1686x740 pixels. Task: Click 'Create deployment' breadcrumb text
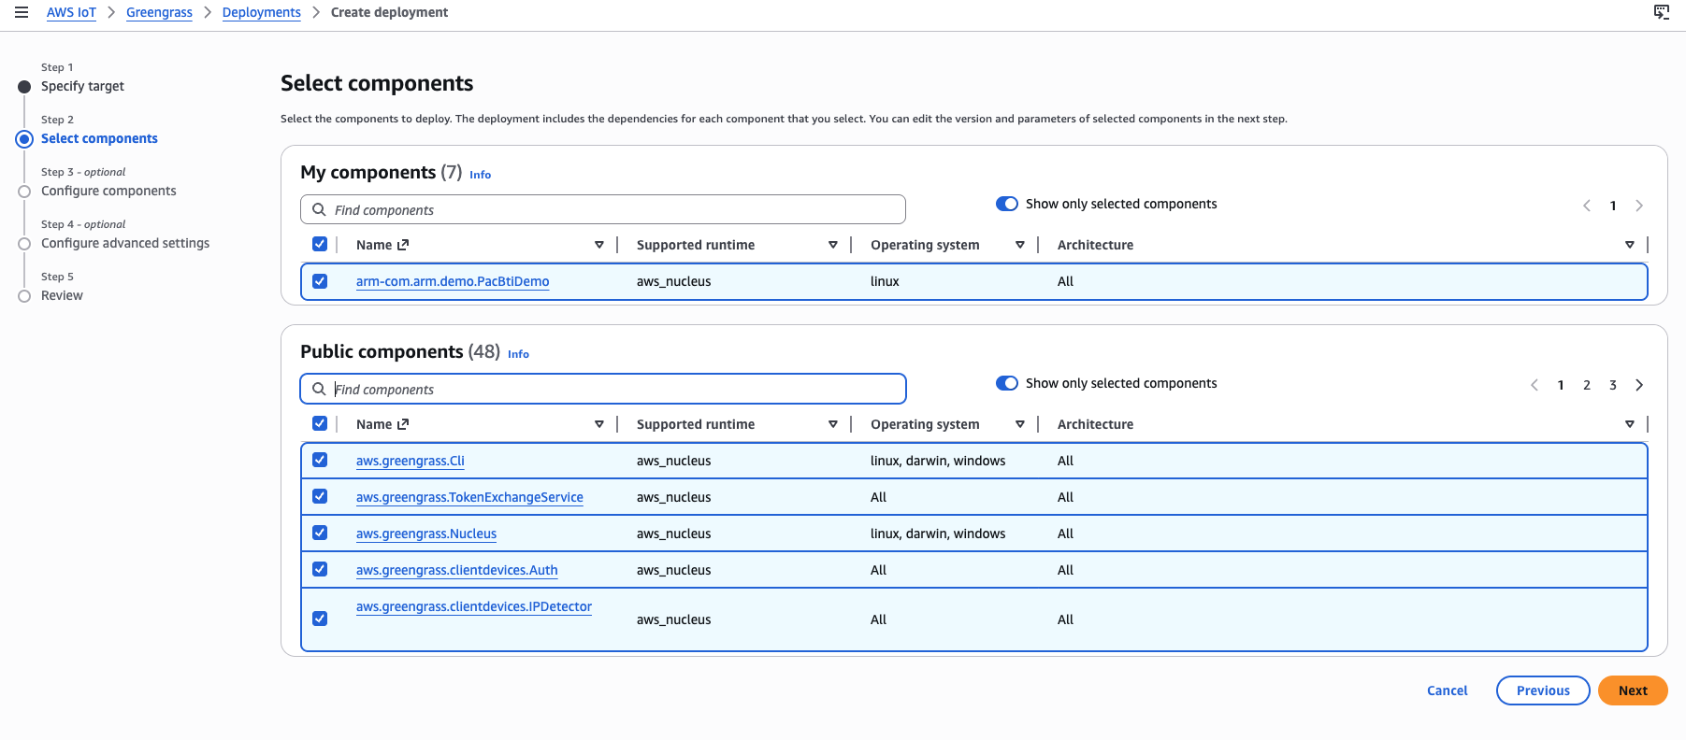[389, 12]
